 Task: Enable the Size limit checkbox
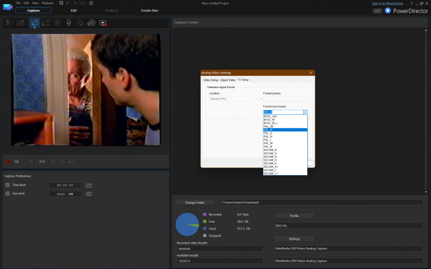pos(8,194)
